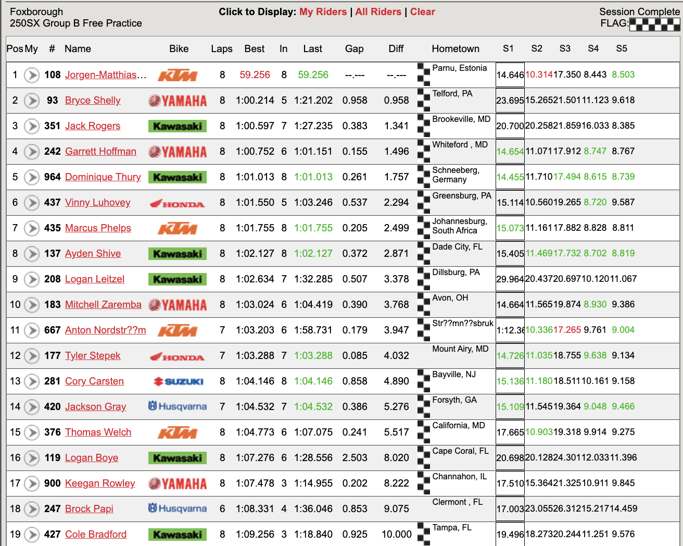Screen dimensions: 683x546
Task: Click the S1 time box for Tyler Stepek
Action: coord(510,356)
